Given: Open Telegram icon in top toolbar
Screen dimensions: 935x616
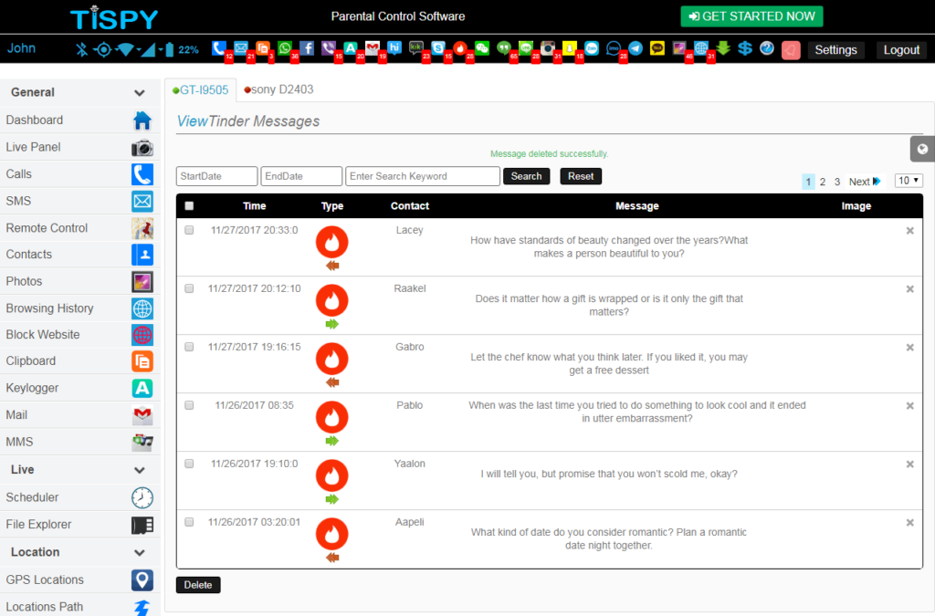Looking at the screenshot, I should coord(636,48).
